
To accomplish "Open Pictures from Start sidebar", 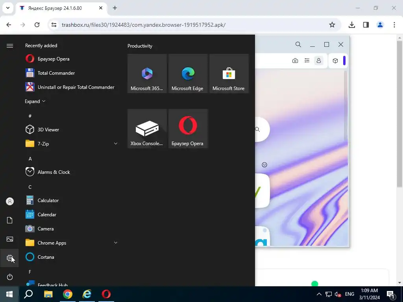I will [9, 239].
